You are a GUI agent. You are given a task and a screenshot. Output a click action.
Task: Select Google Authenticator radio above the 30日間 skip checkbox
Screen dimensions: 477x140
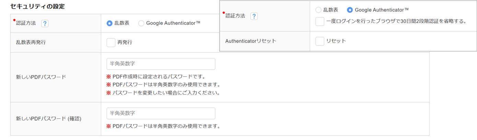tap(350, 10)
